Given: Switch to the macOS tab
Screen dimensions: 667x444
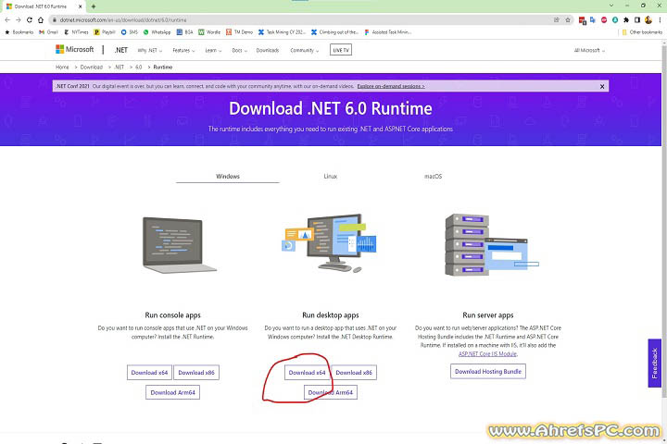Looking at the screenshot, I should tap(433, 177).
